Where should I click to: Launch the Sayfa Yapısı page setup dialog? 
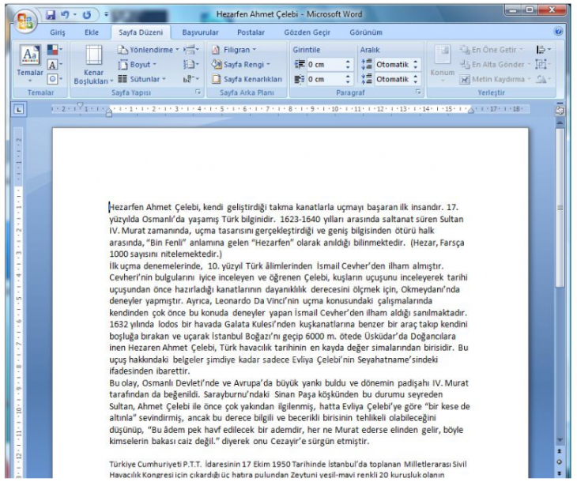point(198,92)
